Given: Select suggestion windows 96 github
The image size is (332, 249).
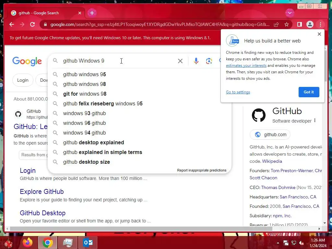Looking at the screenshot, I should point(140,123).
